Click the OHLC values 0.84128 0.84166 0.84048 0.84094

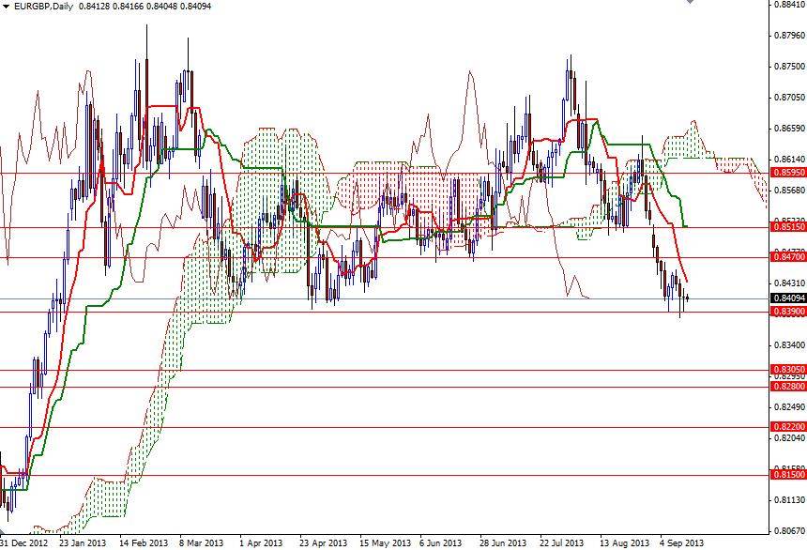(145, 7)
